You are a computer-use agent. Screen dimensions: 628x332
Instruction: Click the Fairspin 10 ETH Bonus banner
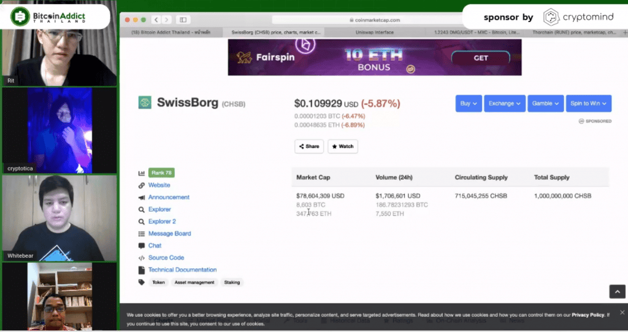tap(375, 57)
